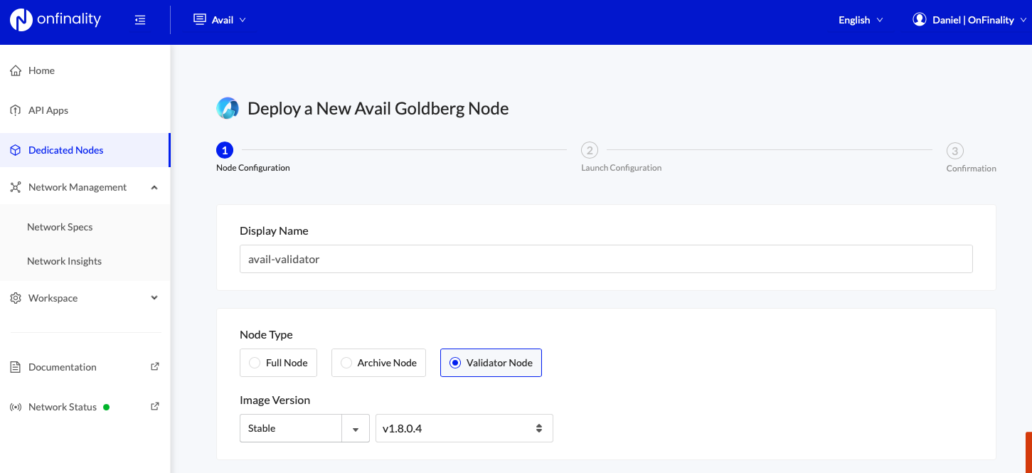Click the Display Name input field
Image resolution: width=1032 pixels, height=473 pixels.
pyautogui.click(x=606, y=260)
